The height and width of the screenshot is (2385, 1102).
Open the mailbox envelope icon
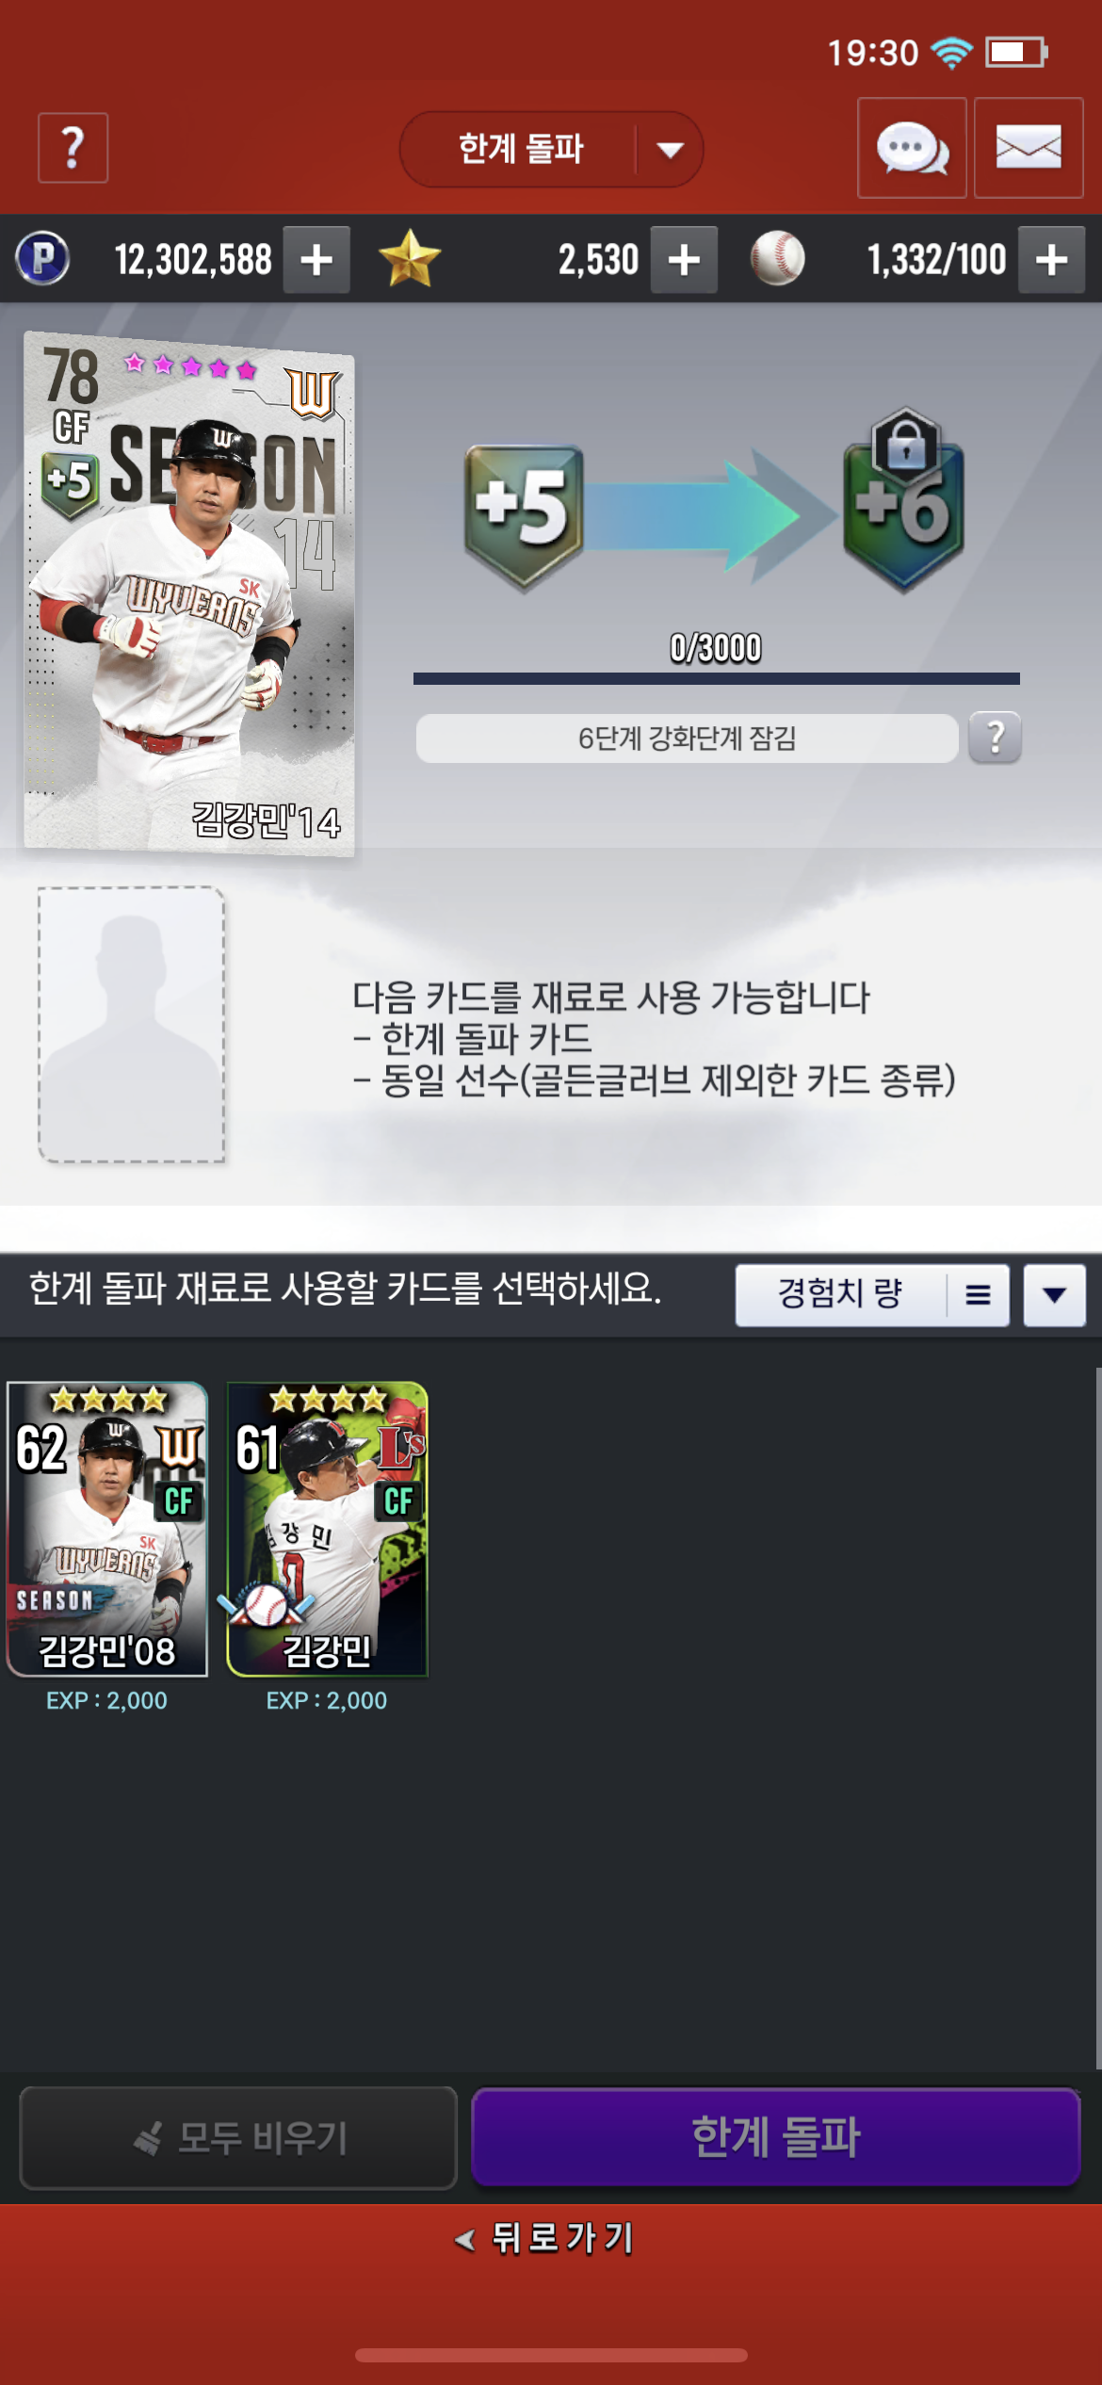tap(1029, 148)
